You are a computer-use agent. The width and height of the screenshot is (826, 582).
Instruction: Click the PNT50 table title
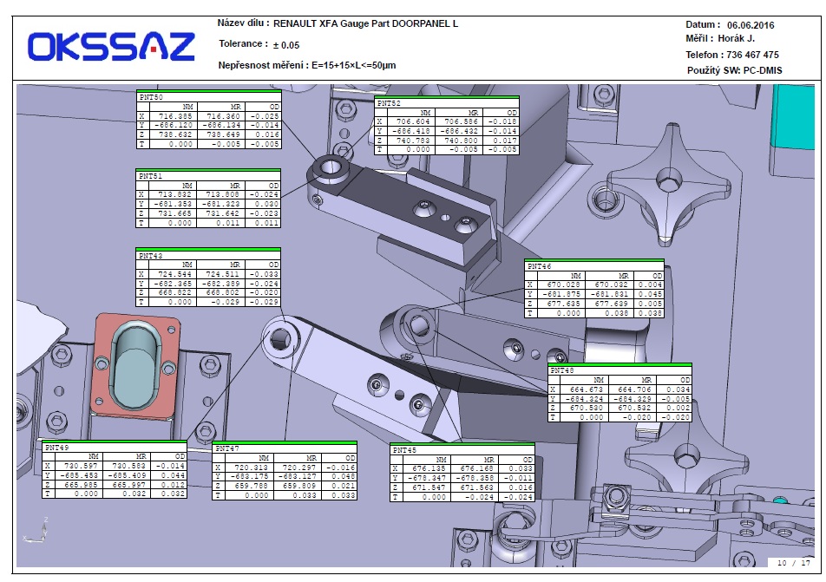tap(151, 97)
